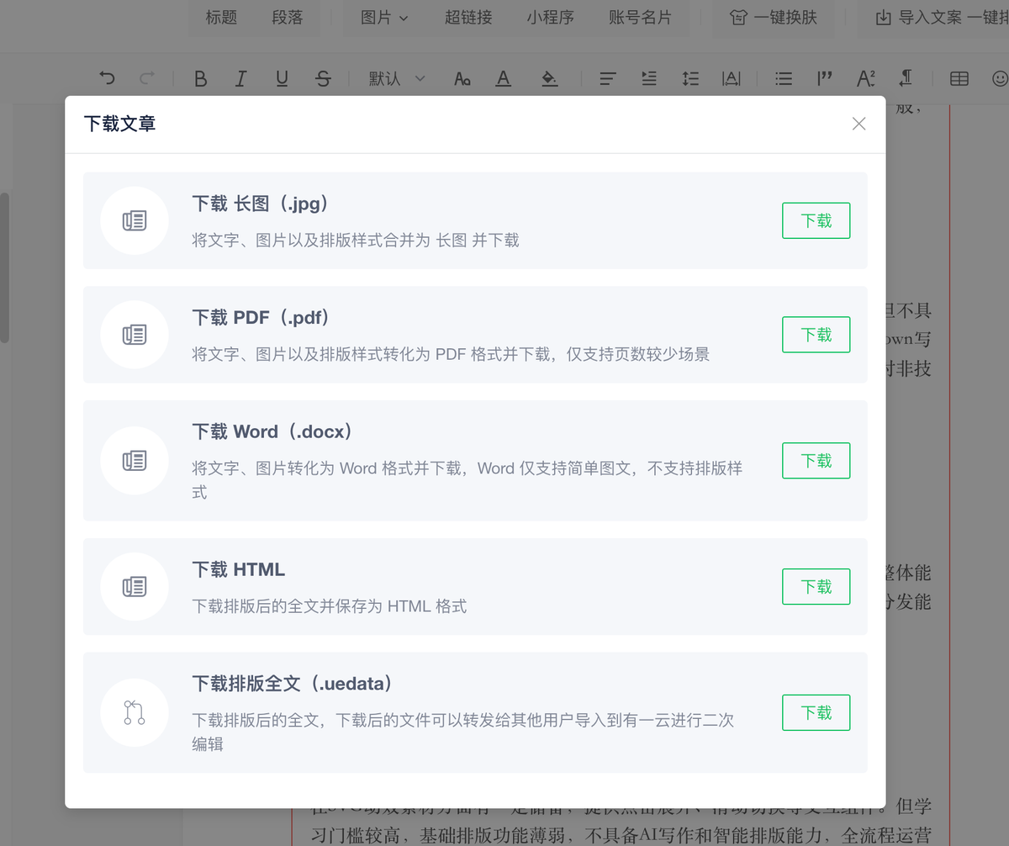Open the 图片 dropdown menu
The image size is (1009, 846).
click(384, 17)
